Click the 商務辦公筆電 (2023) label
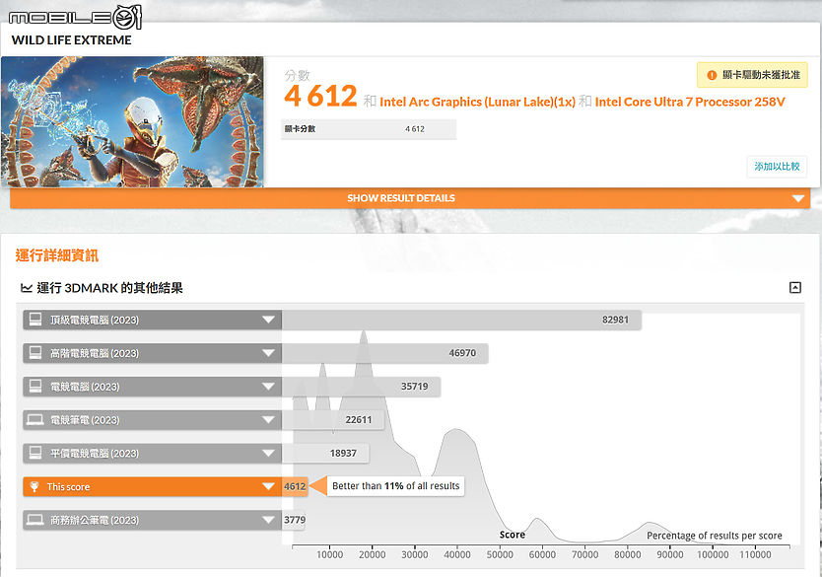Image resolution: width=822 pixels, height=577 pixels. coord(95,520)
